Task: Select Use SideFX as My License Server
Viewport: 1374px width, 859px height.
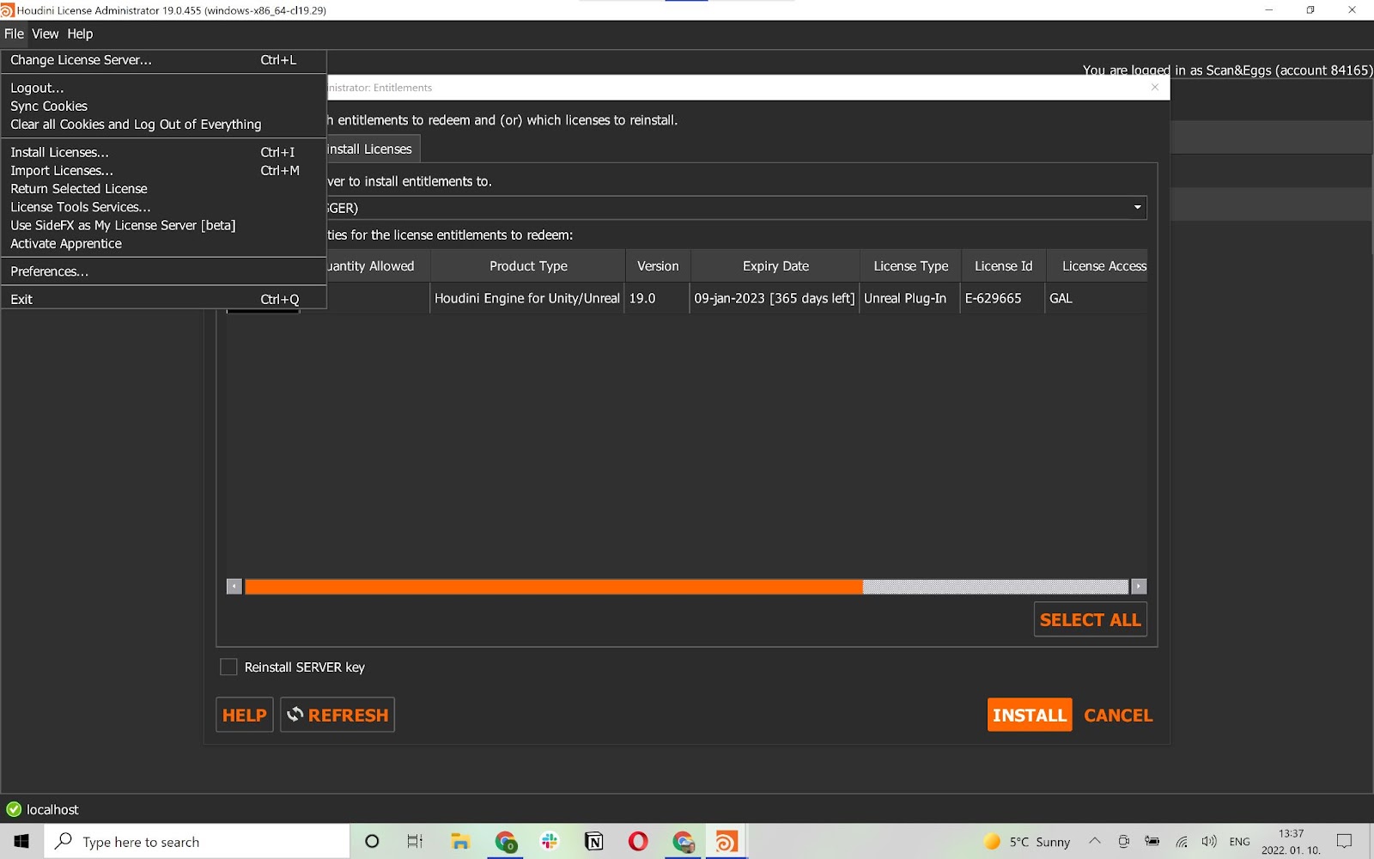Action: coord(163,225)
